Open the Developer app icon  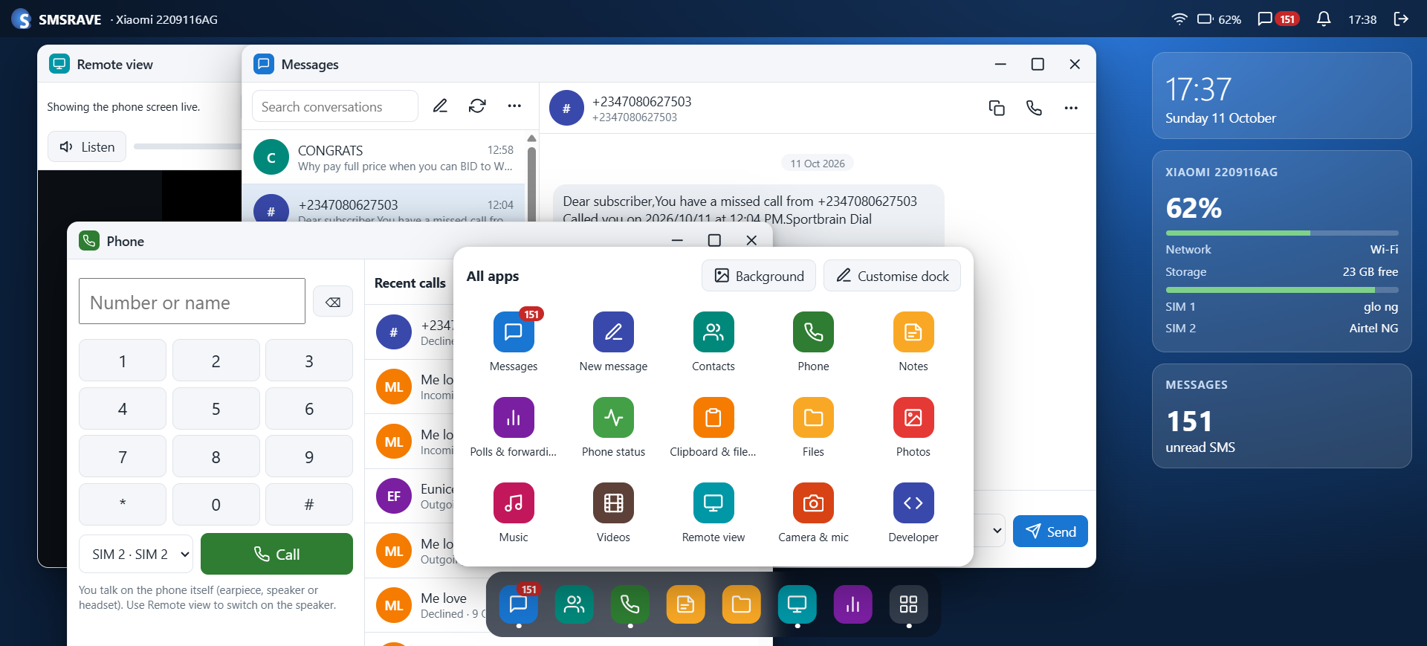pyautogui.click(x=913, y=503)
